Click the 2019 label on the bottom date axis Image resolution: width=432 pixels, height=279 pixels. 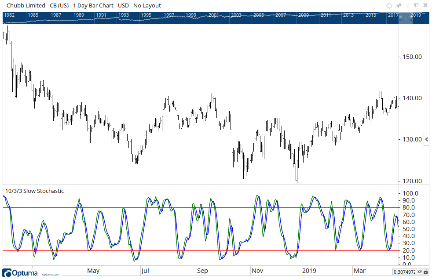click(x=309, y=271)
